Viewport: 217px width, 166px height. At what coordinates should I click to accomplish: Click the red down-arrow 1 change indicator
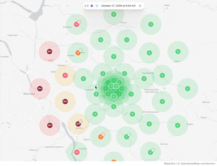(86, 6)
